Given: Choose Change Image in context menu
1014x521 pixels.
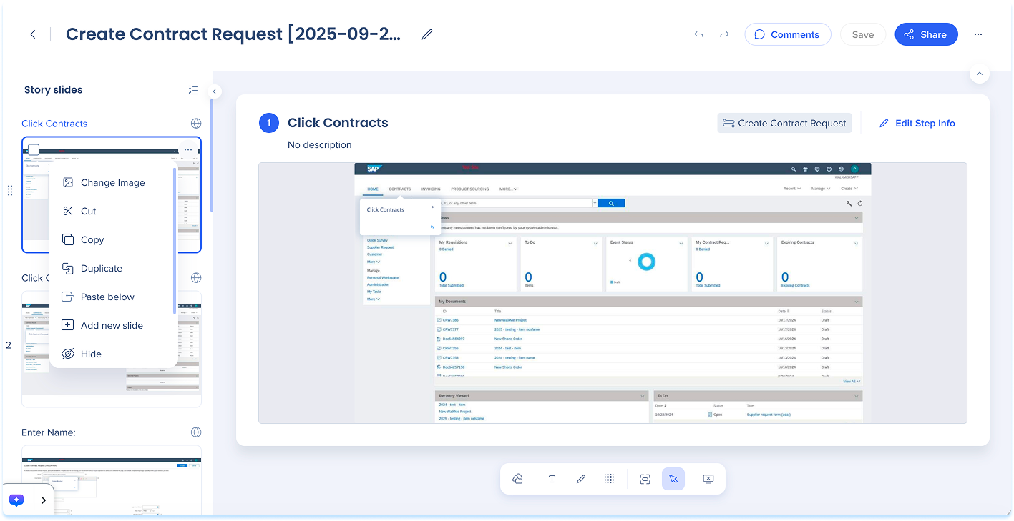Looking at the screenshot, I should pos(112,182).
